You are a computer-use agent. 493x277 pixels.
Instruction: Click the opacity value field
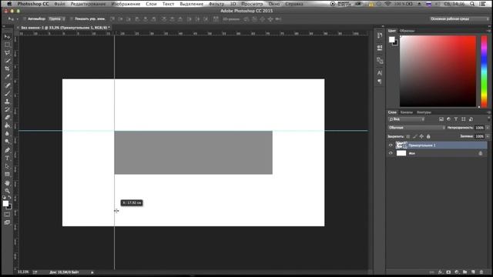[x=479, y=128]
